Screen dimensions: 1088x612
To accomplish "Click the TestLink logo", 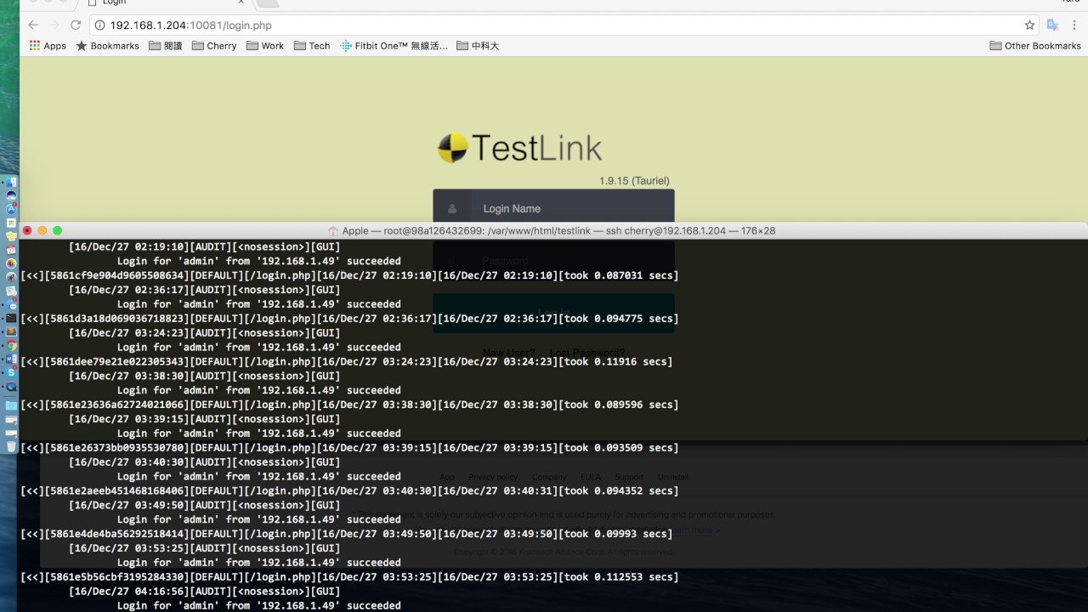I will coord(519,148).
